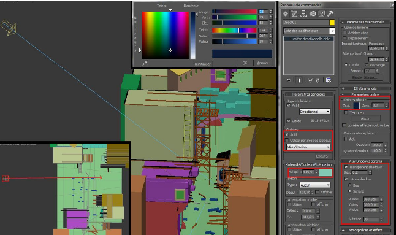The width and height of the screenshot is (396, 235).
Task: Enable Dépassement checkbox
Action: coord(345,38)
